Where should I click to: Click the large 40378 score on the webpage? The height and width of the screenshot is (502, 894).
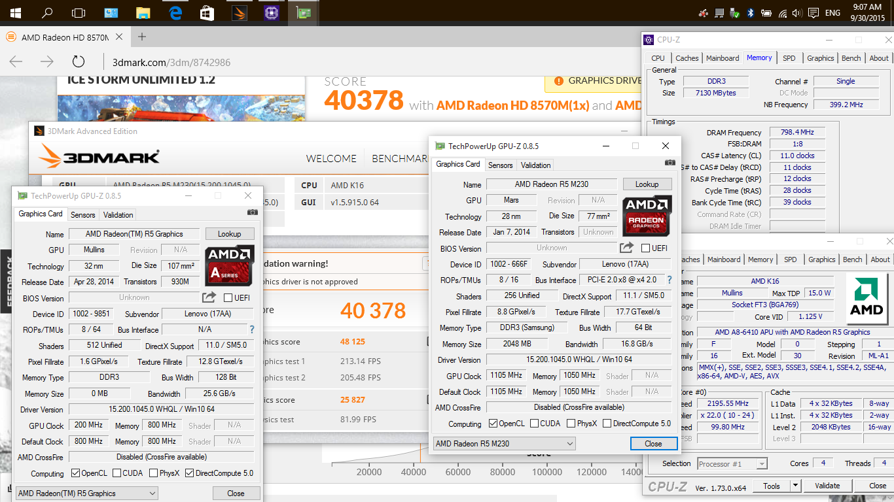(364, 100)
